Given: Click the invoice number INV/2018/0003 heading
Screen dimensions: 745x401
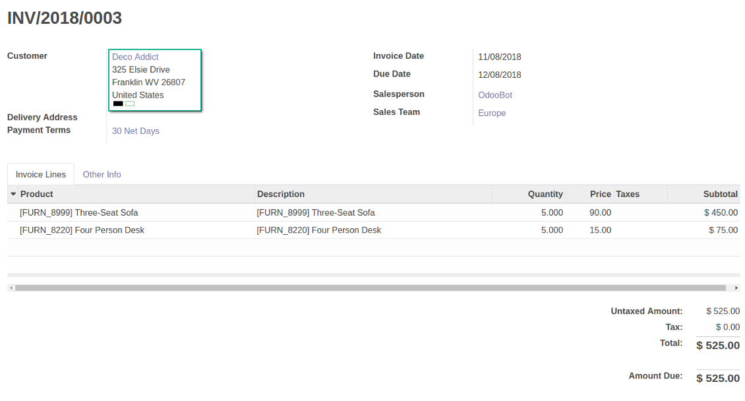Looking at the screenshot, I should (x=65, y=18).
